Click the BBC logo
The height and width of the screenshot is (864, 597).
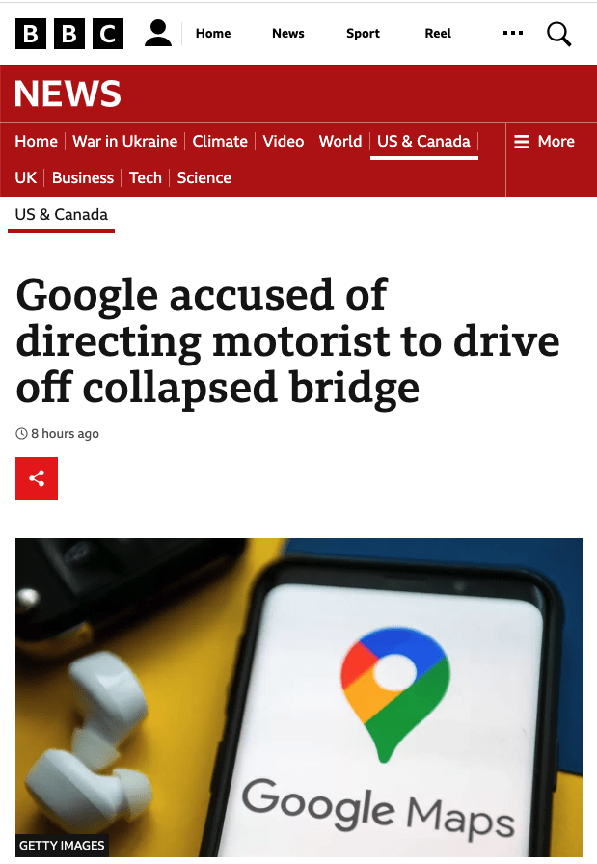[x=69, y=35]
